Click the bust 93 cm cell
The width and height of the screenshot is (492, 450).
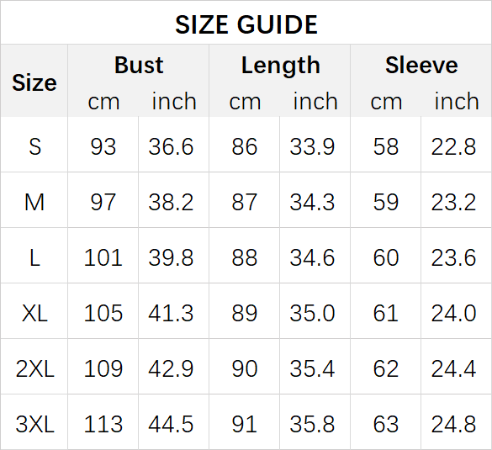click(x=103, y=146)
